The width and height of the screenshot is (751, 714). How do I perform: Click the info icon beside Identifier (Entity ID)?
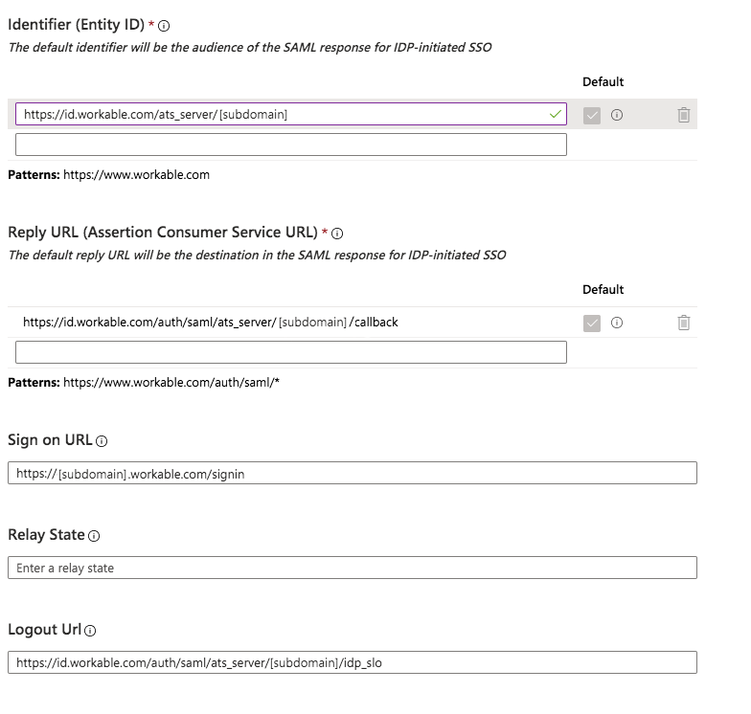(x=164, y=26)
